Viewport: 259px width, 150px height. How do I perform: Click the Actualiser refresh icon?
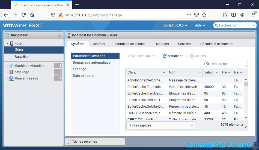[164, 56]
